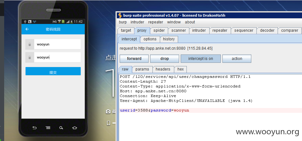Click the 密码找回 title in phone header

point(53,29)
